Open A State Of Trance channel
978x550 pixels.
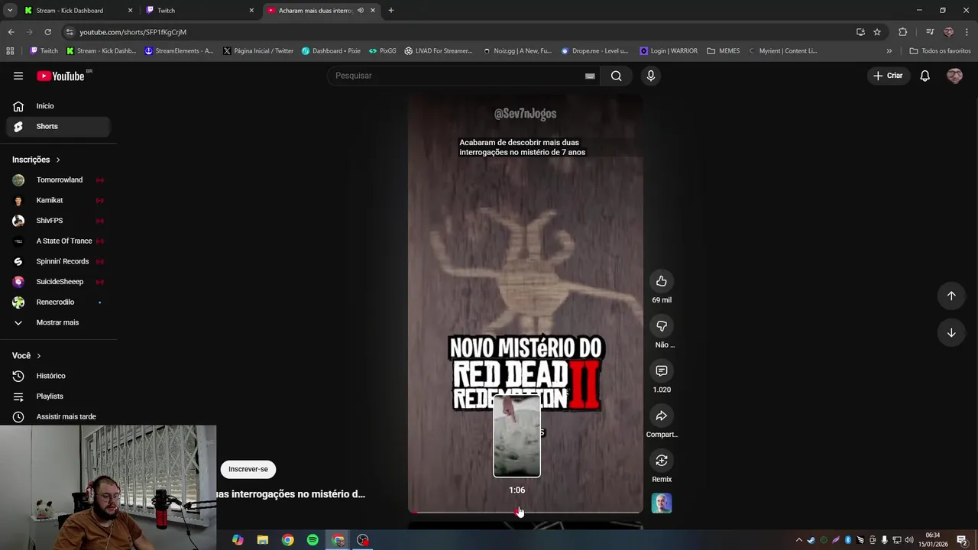tap(57, 241)
